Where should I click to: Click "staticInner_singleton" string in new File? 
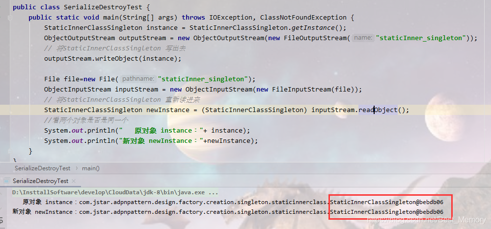[203, 79]
